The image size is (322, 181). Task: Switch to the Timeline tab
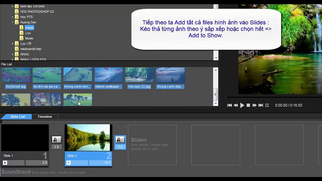coord(45,117)
